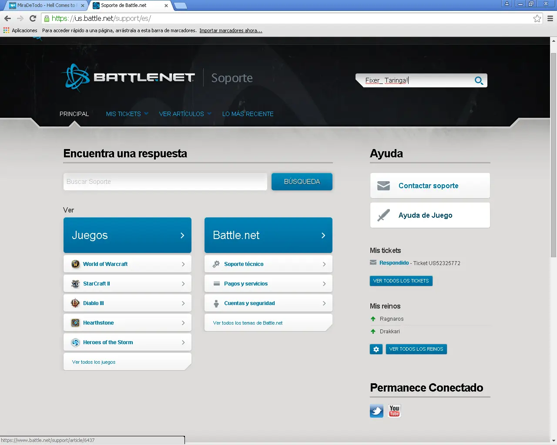Image resolution: width=557 pixels, height=445 pixels.
Task: Open realm settings with the gear icon
Action: pyautogui.click(x=376, y=349)
